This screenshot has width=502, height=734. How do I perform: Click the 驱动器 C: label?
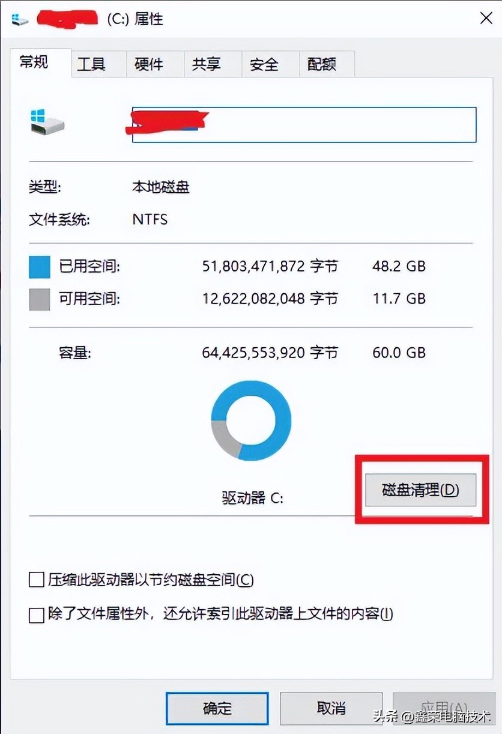coord(253,498)
